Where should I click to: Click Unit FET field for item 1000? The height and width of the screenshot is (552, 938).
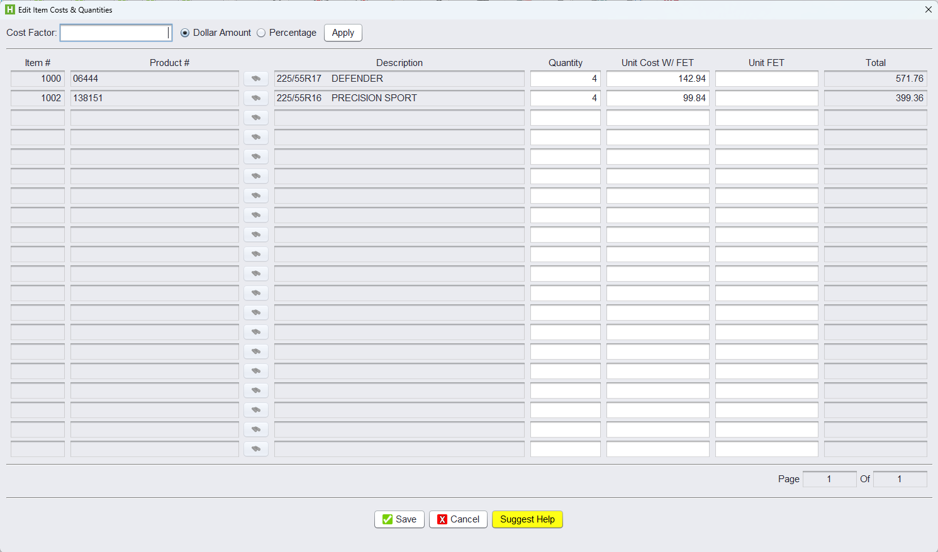pyautogui.click(x=766, y=79)
